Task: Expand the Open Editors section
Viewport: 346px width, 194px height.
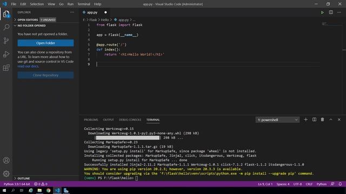Action: point(28,20)
